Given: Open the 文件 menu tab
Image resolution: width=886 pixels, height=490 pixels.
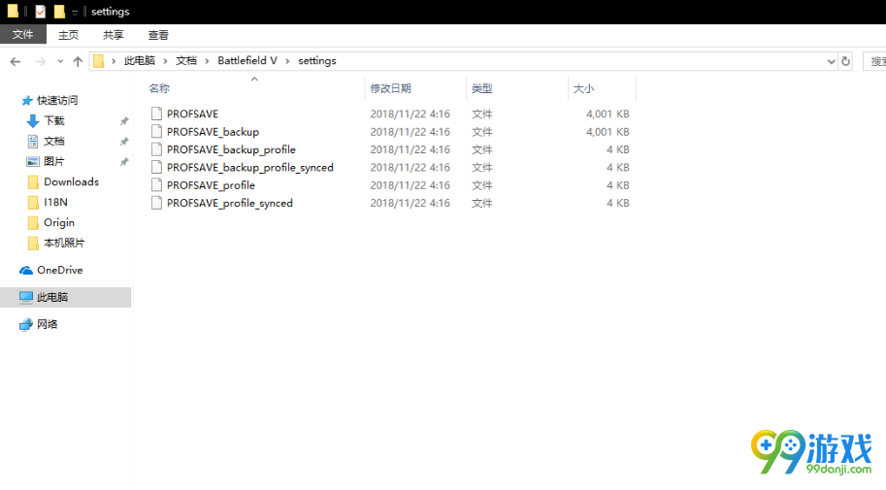Looking at the screenshot, I should [22, 35].
